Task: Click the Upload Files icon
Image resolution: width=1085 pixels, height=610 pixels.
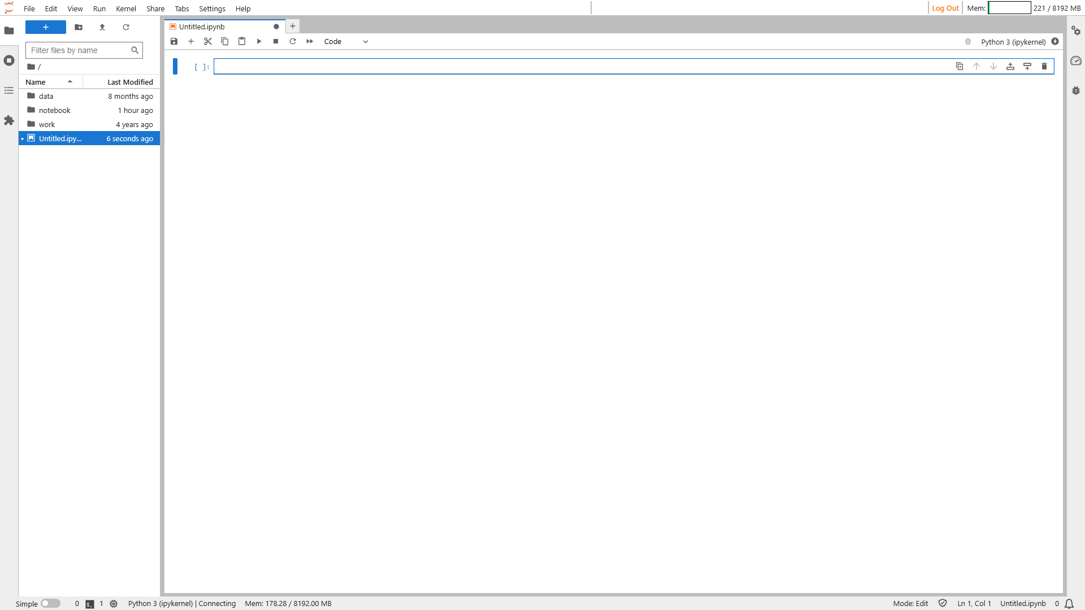Action: (102, 27)
